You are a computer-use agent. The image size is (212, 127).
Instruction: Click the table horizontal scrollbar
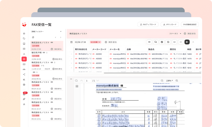coord(152,73)
